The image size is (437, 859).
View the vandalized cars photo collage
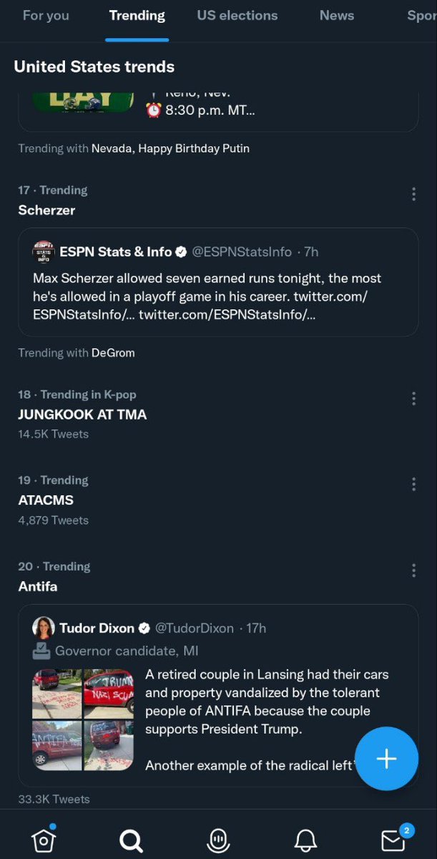pos(83,719)
